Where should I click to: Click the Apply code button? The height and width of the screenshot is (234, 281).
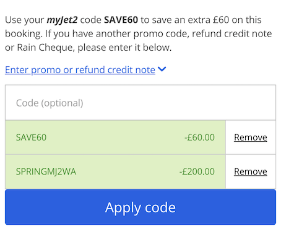click(x=140, y=207)
